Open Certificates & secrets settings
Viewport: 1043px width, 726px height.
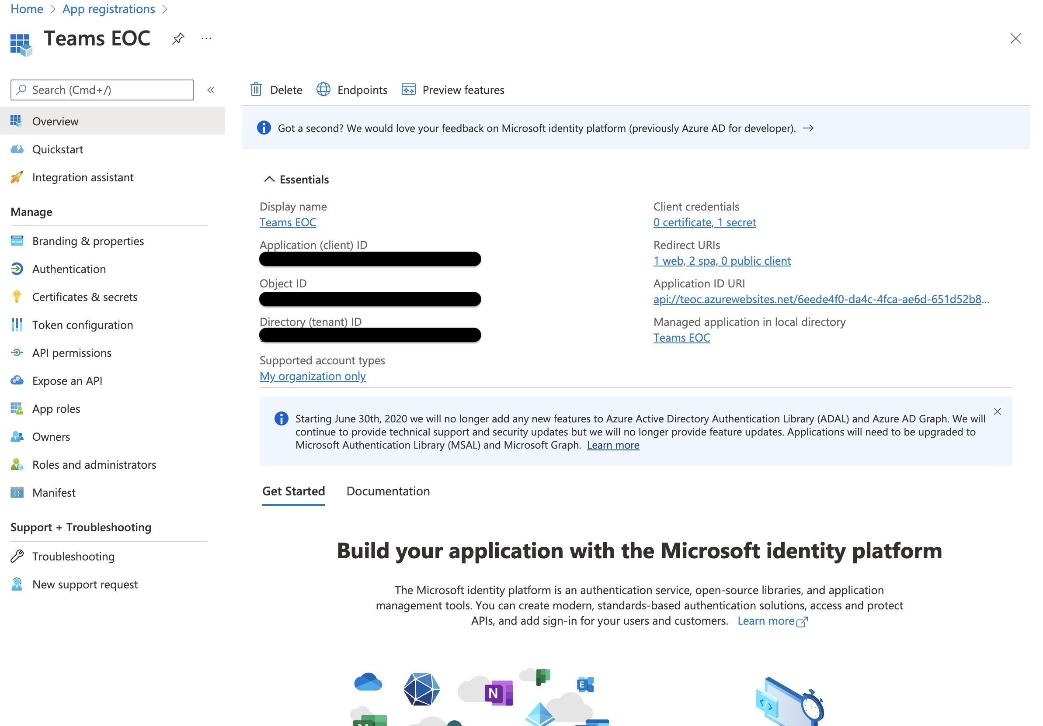pyautogui.click(x=85, y=297)
